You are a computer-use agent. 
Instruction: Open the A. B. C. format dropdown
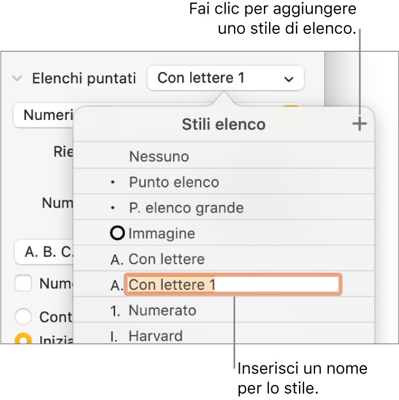(x=44, y=252)
